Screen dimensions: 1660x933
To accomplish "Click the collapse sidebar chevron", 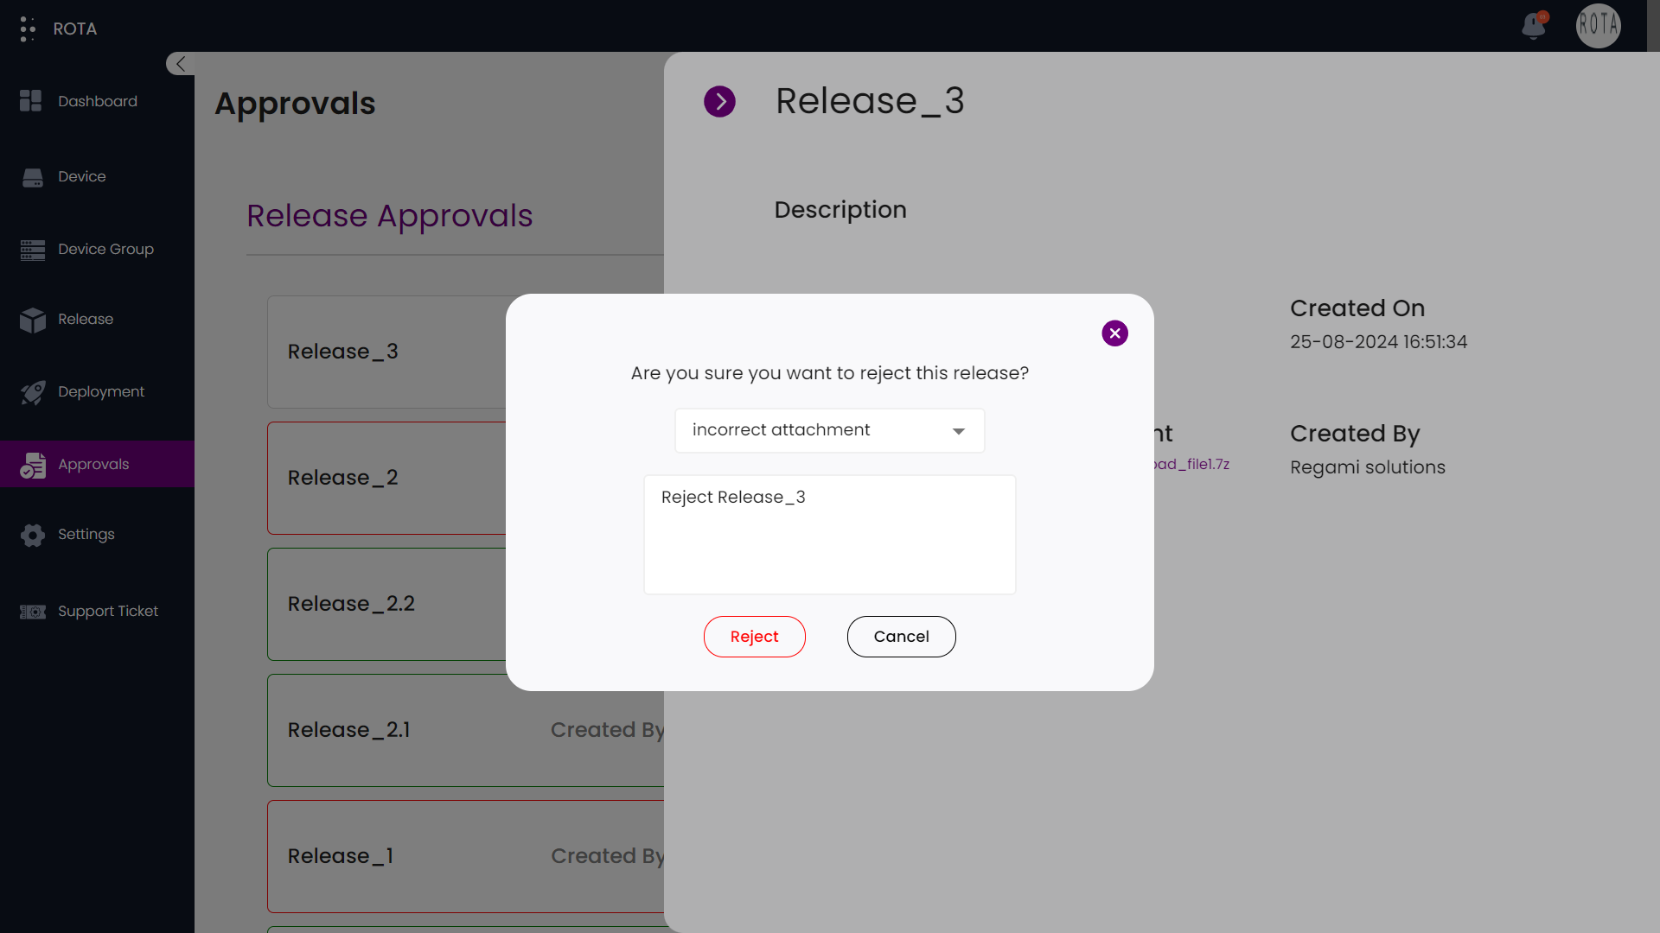I will (180, 63).
